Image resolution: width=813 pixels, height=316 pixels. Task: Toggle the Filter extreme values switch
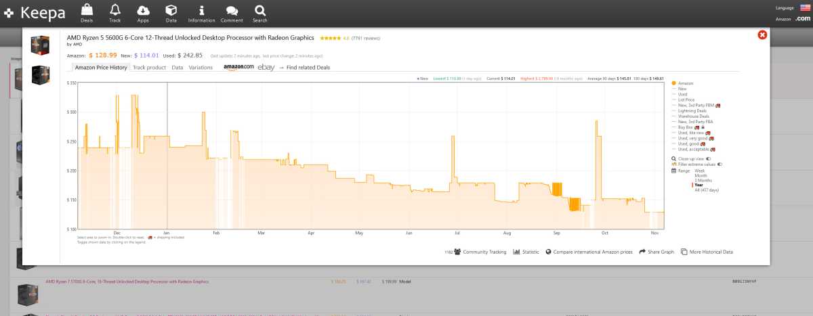coord(720,164)
